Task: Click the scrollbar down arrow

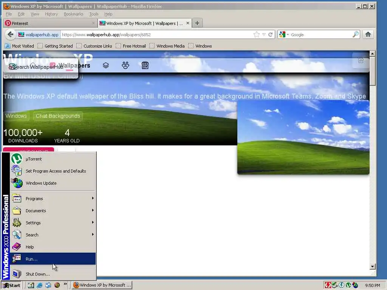Action: pos(372,267)
